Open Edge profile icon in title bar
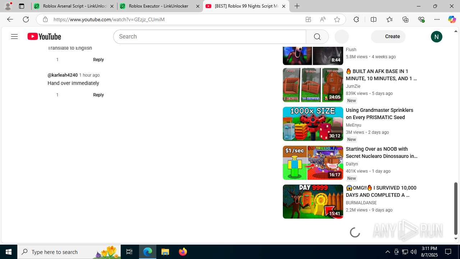The width and height of the screenshot is (460, 259). point(8,6)
